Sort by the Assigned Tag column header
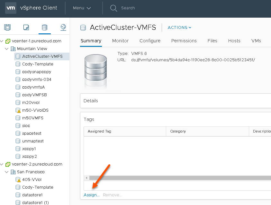This screenshot has width=271, height=205. click(x=125, y=132)
